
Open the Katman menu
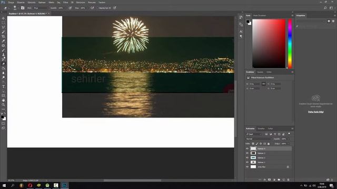(x=42, y=2)
